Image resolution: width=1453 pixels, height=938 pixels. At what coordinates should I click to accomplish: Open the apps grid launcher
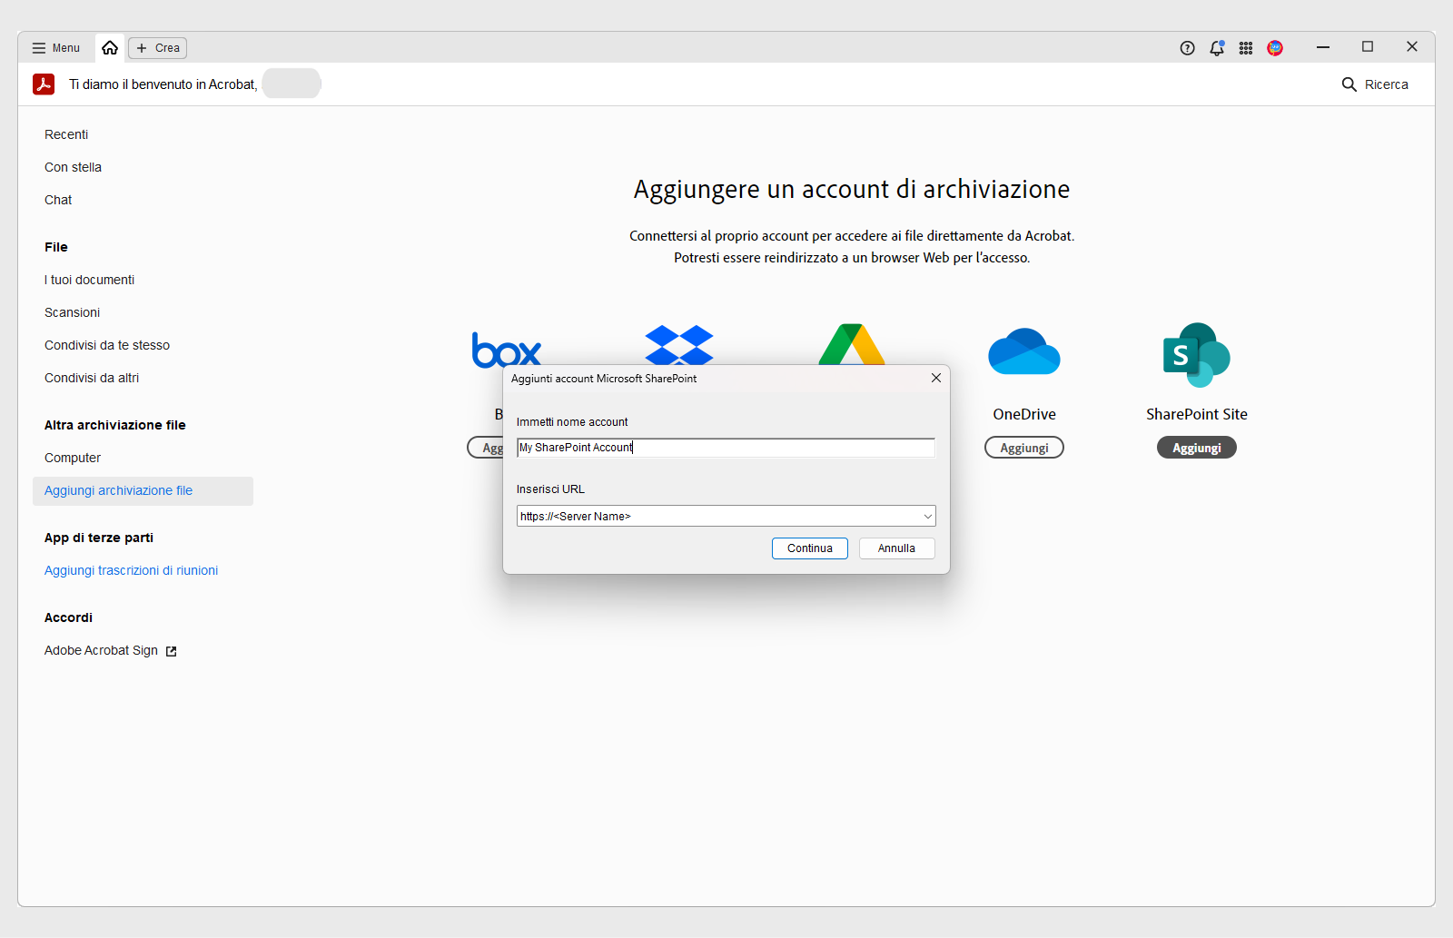coord(1245,47)
